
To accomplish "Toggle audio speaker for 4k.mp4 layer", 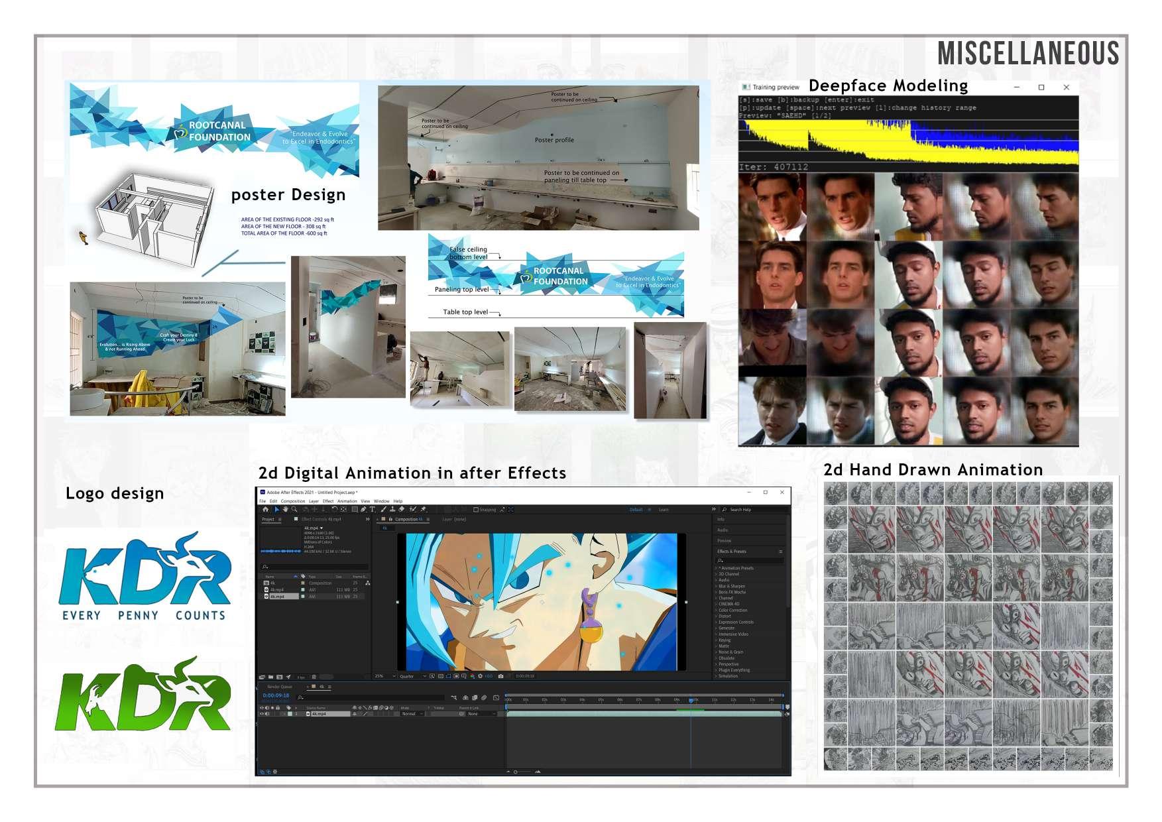I will tap(267, 714).
